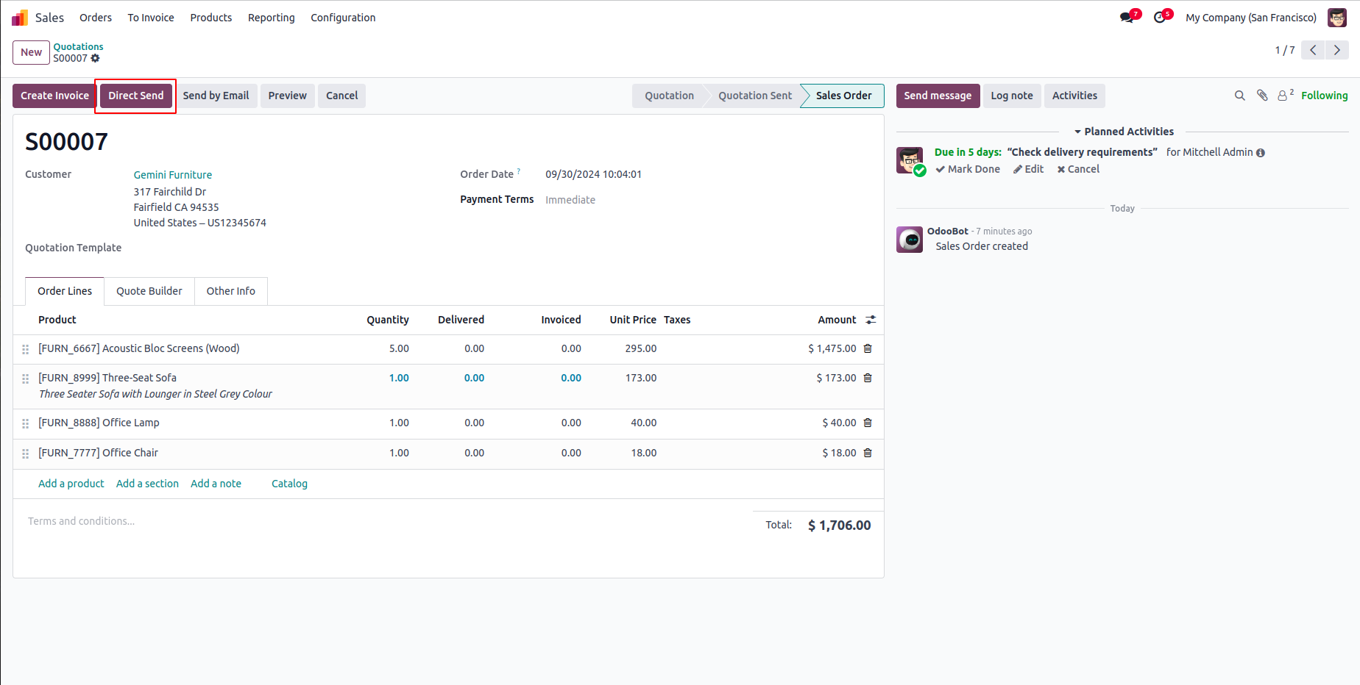Open optional columns settings icon
Screen dimensions: 1360x685
click(x=871, y=320)
